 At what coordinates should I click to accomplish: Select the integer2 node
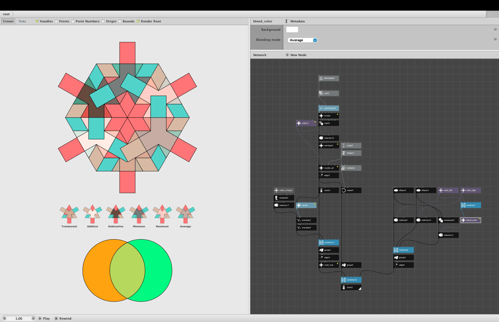point(351,153)
